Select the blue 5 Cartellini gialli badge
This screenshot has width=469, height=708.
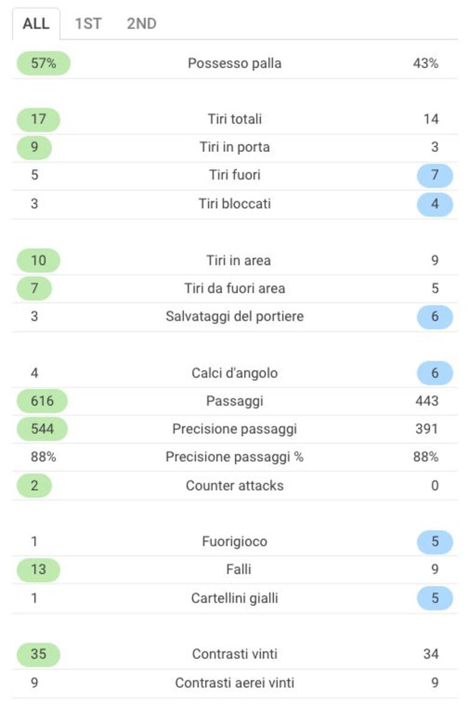pyautogui.click(x=435, y=598)
